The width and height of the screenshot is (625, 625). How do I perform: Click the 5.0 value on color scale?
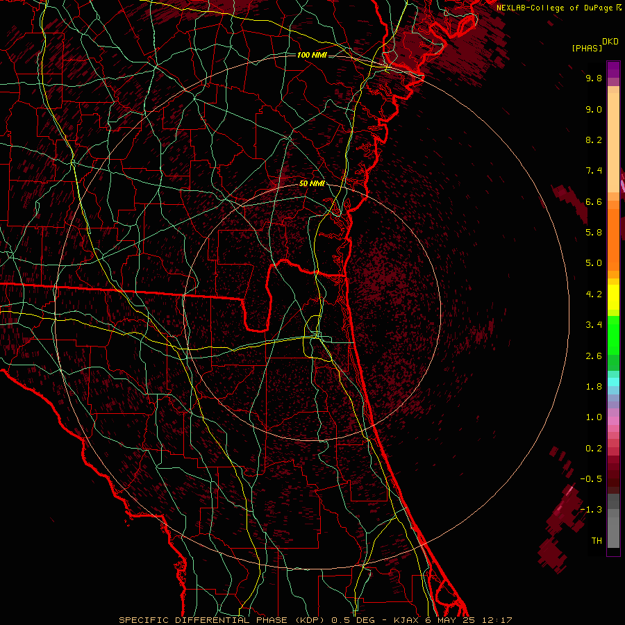594,263
